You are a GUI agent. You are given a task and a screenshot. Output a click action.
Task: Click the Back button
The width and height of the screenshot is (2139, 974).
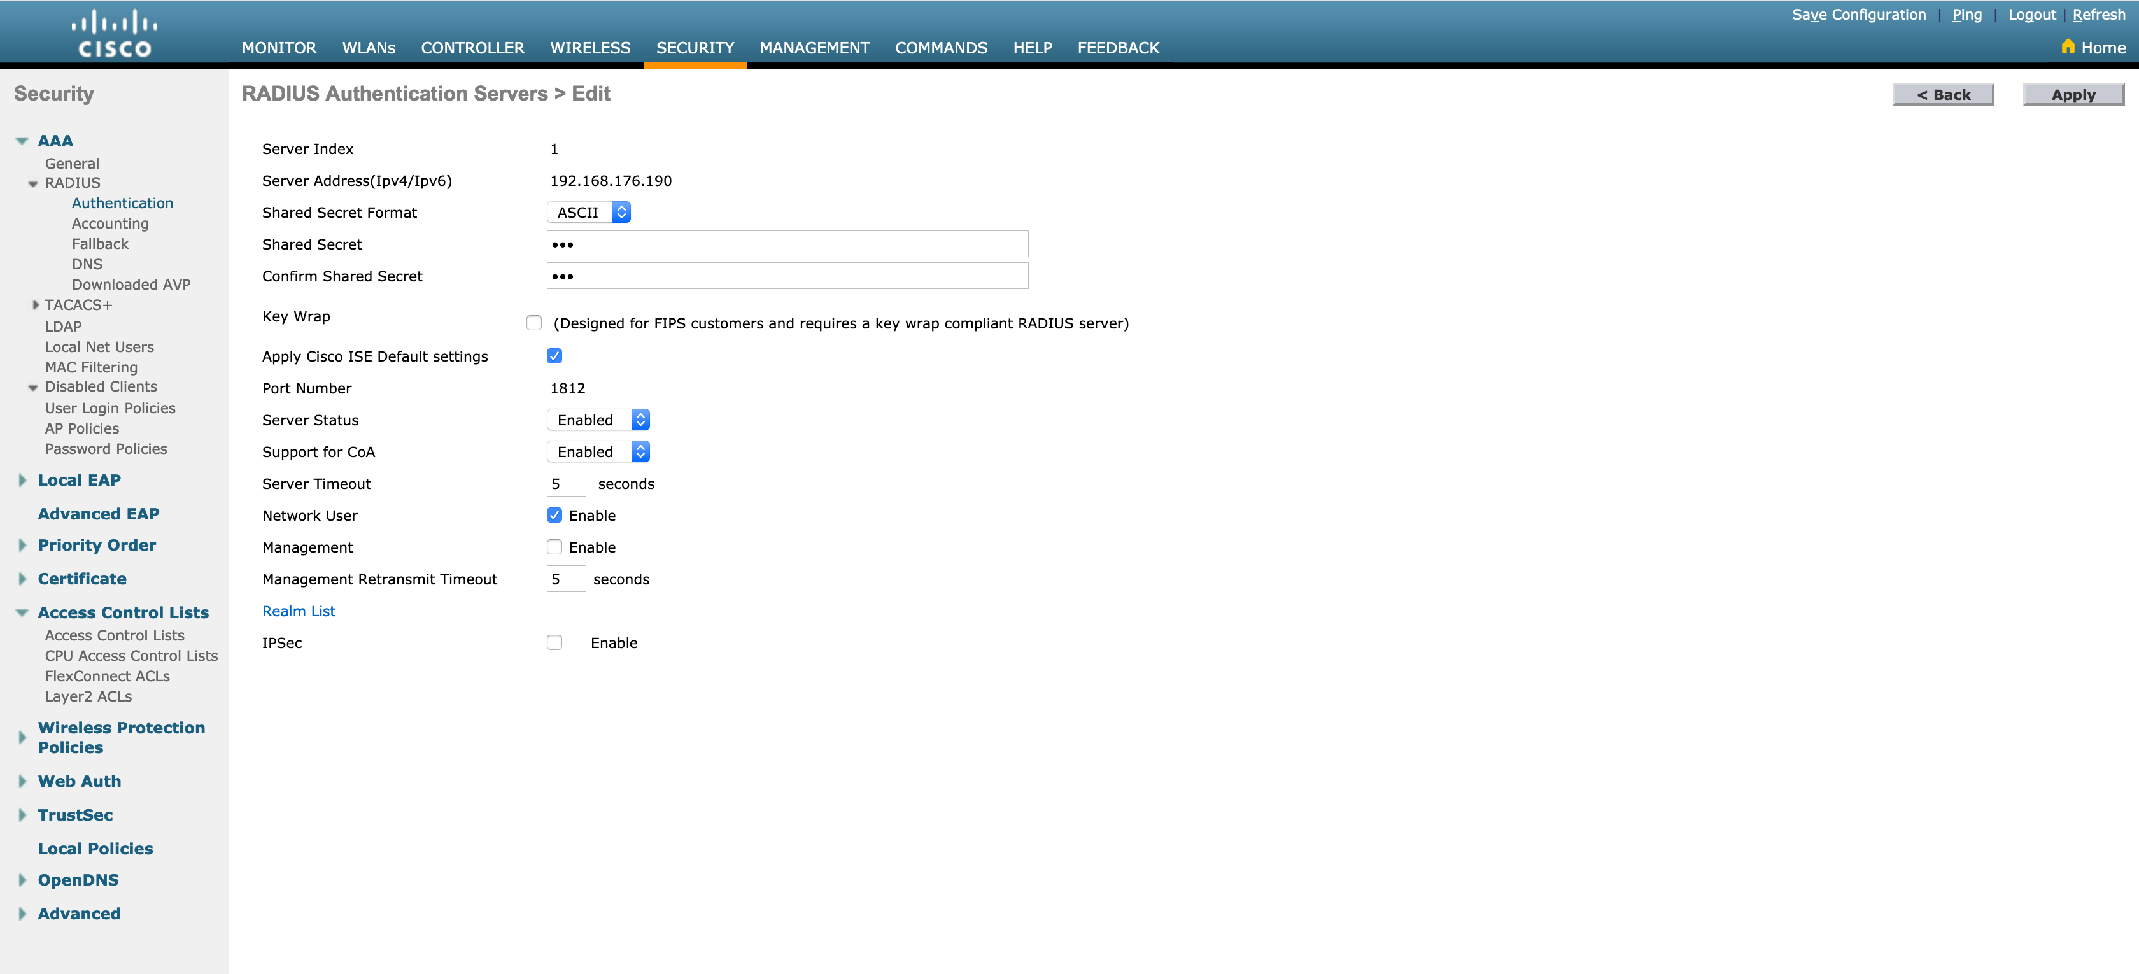pos(1943,95)
